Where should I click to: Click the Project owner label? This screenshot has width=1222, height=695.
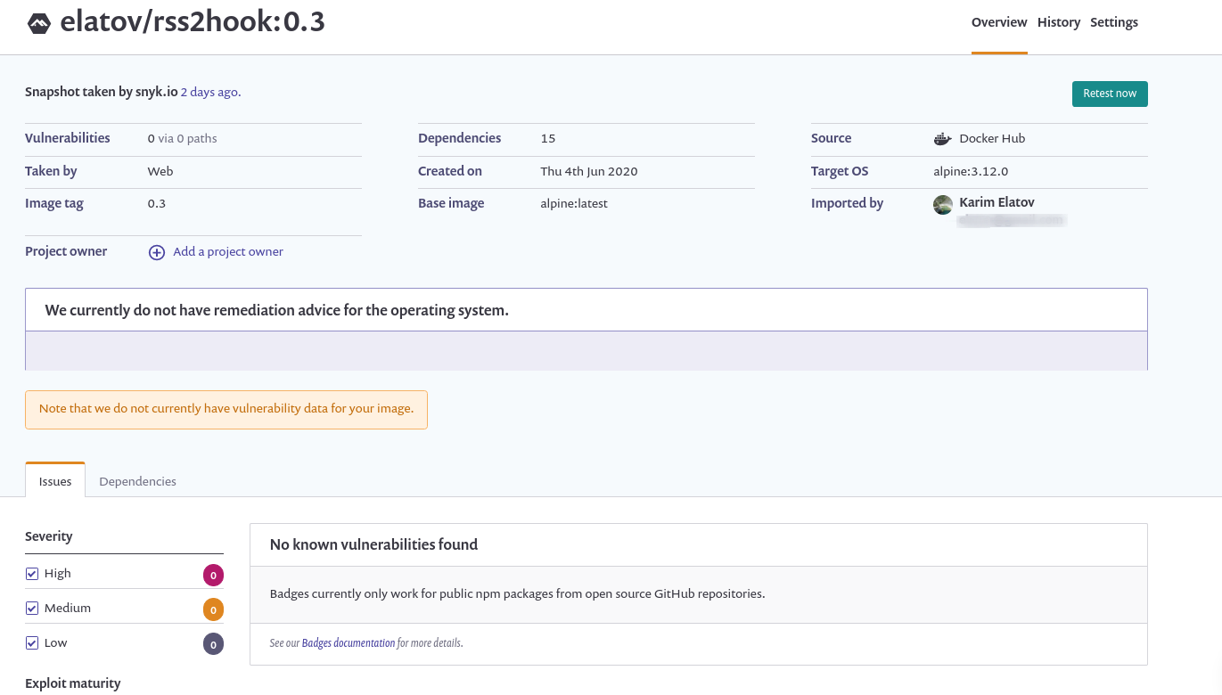click(x=66, y=251)
